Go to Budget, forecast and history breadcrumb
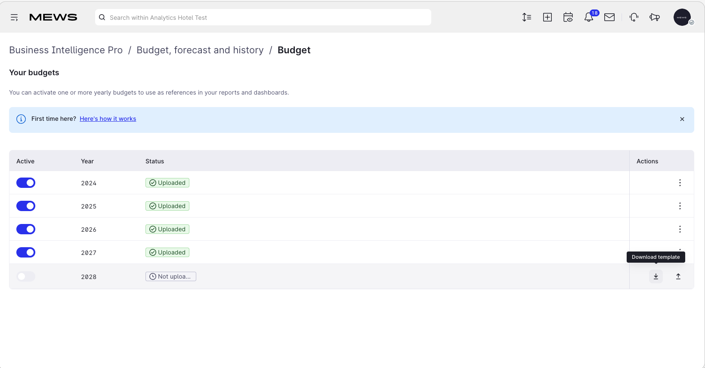705x368 pixels. (x=200, y=50)
